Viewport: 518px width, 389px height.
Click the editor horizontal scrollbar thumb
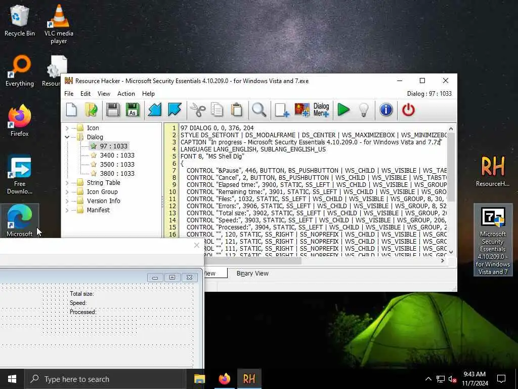click(253, 261)
